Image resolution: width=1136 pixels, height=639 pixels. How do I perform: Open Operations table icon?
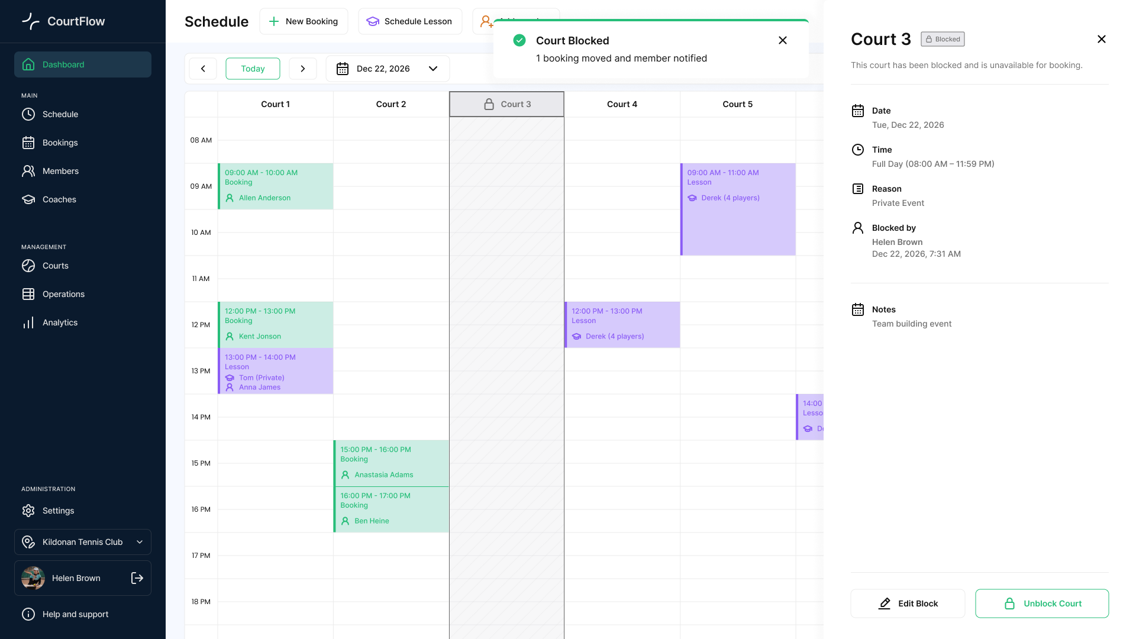coord(28,294)
